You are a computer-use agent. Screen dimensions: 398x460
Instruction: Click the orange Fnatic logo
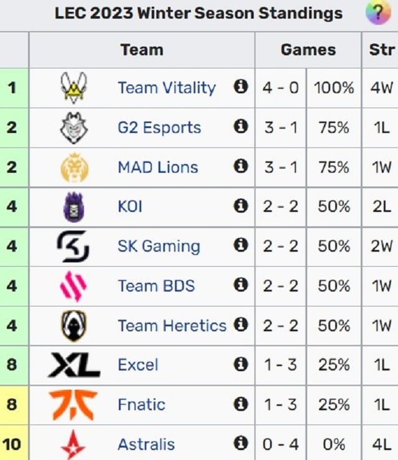(73, 405)
